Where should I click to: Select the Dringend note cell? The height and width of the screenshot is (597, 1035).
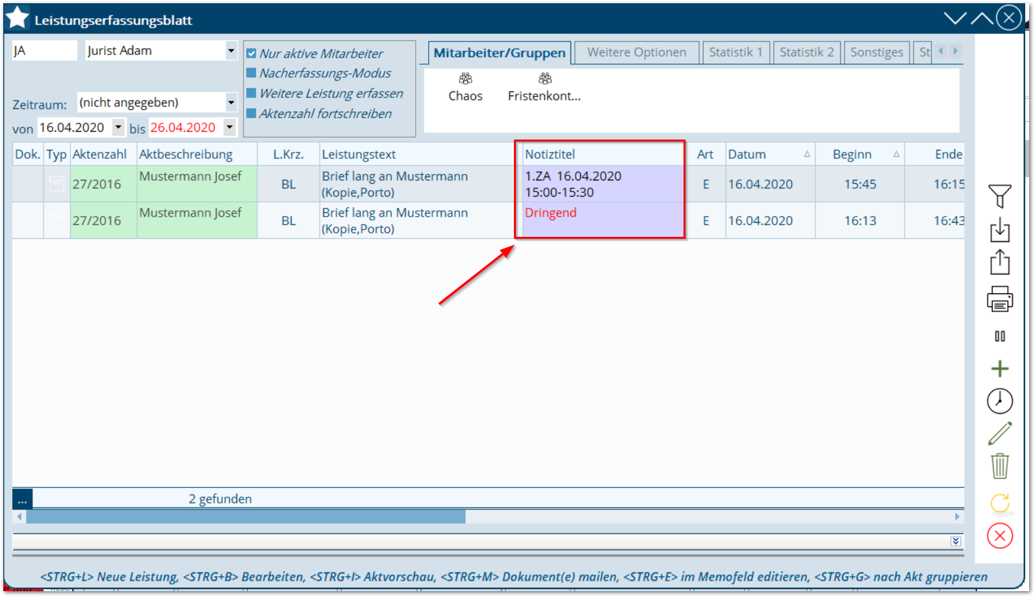click(x=602, y=220)
